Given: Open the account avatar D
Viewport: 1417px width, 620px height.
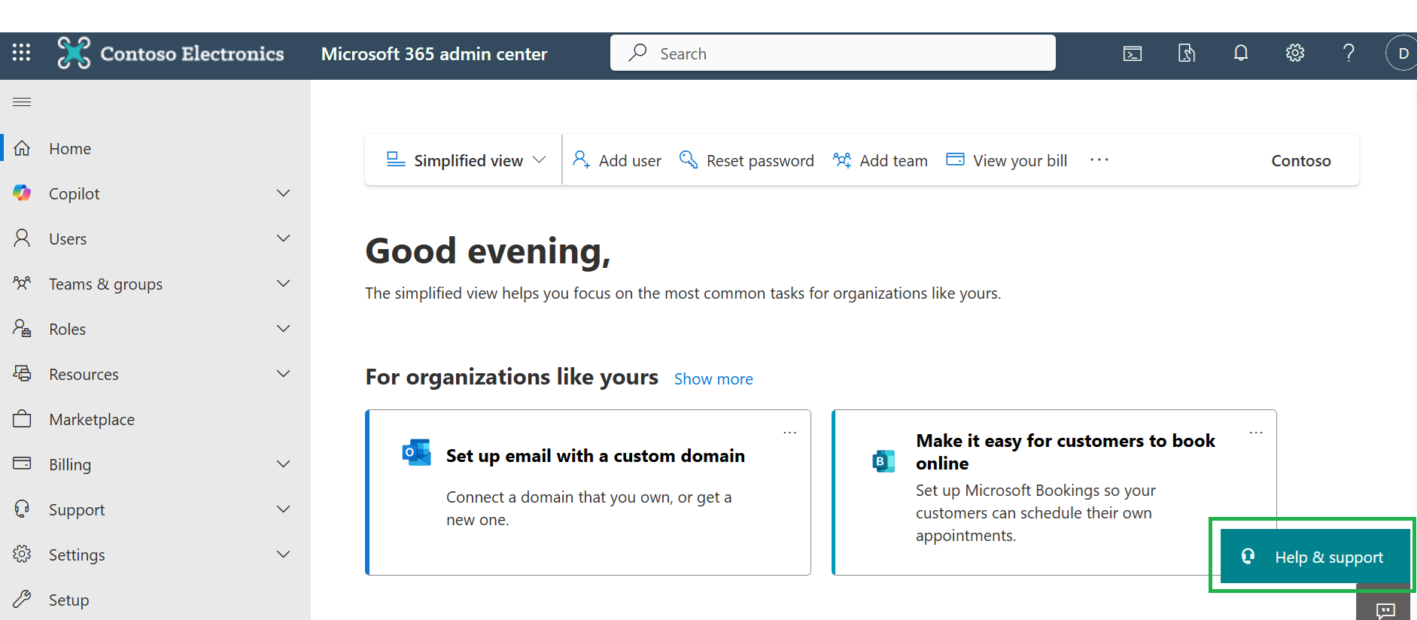Looking at the screenshot, I should click(1403, 53).
